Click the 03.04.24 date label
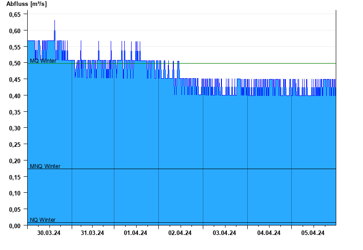The height and width of the screenshot is (250, 363). 224,233
